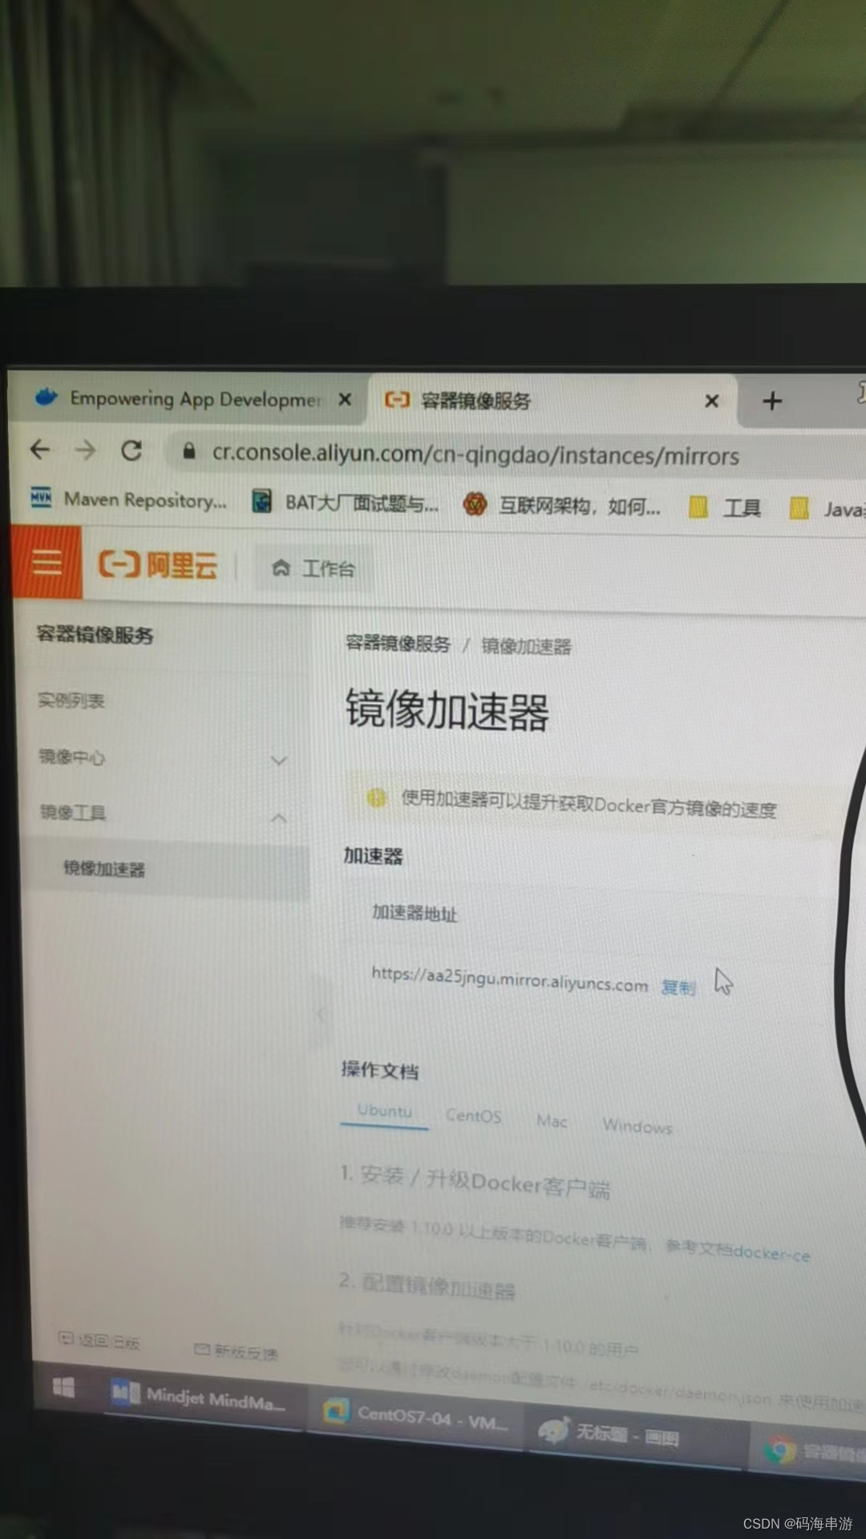Image resolution: width=866 pixels, height=1539 pixels.
Task: Select the Ubuntu documentation tab
Action: pos(384,1111)
